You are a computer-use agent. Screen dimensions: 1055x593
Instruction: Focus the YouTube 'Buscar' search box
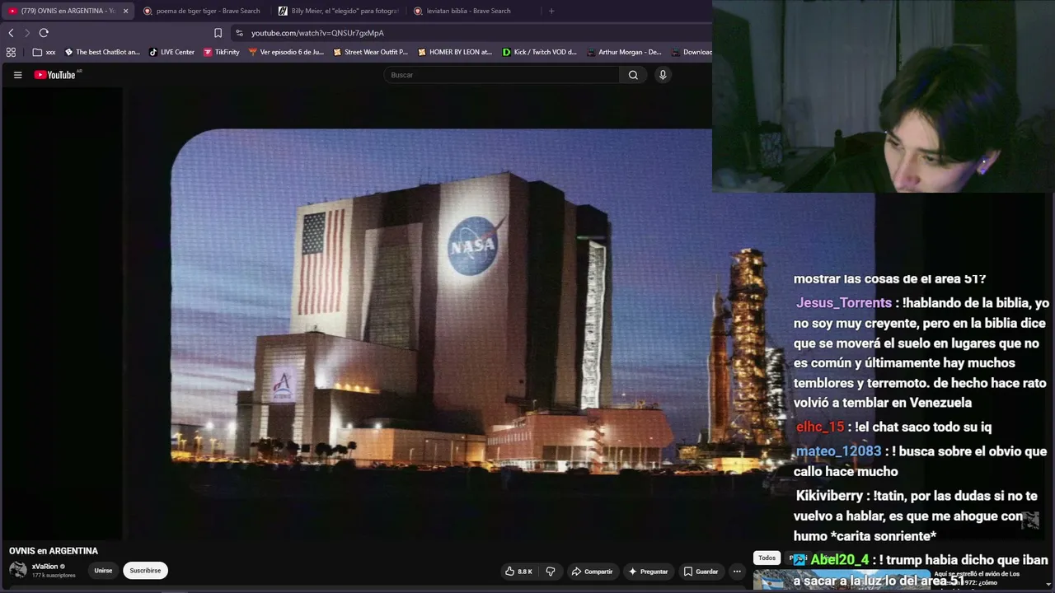click(501, 75)
